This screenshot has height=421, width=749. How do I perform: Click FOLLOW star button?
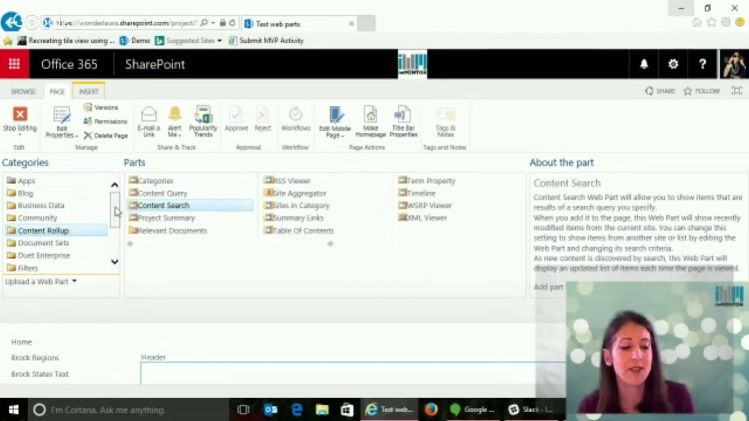[702, 91]
